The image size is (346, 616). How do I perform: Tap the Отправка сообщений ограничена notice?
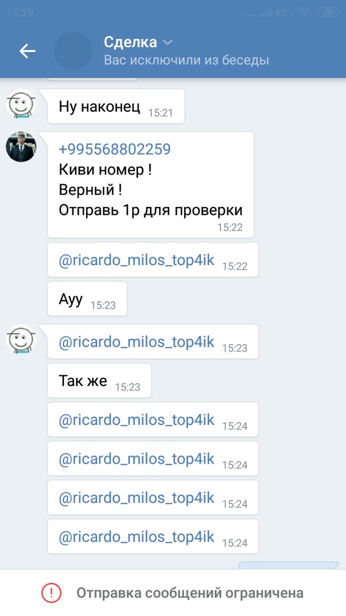pyautogui.click(x=173, y=593)
